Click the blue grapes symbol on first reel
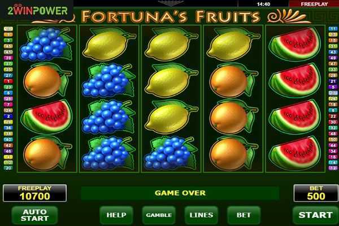 pyautogui.click(x=46, y=44)
